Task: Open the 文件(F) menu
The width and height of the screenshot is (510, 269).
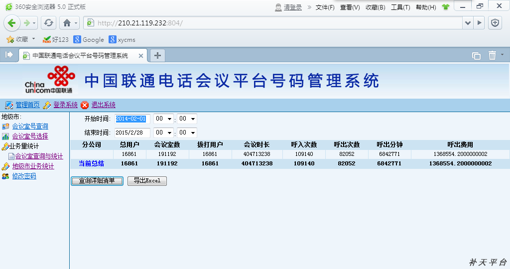Action: pos(325,7)
